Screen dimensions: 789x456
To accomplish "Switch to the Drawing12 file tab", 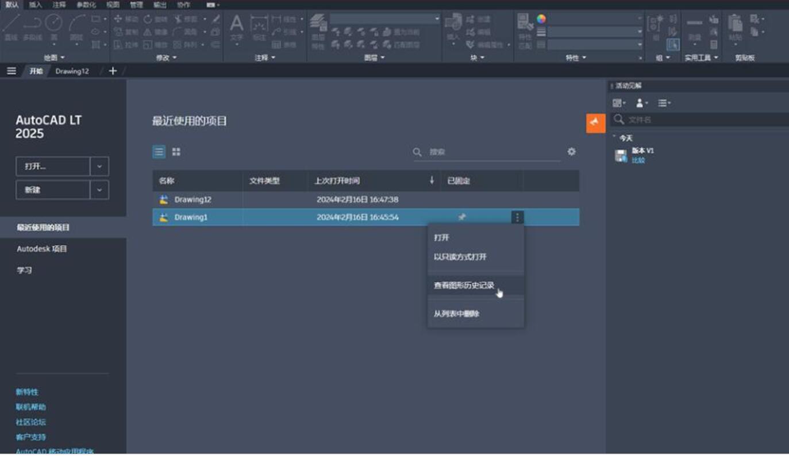I will click(72, 71).
